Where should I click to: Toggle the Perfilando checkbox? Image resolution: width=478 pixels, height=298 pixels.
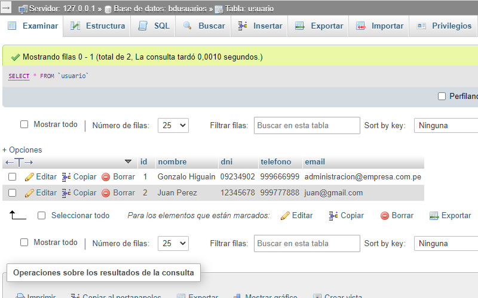coord(442,97)
